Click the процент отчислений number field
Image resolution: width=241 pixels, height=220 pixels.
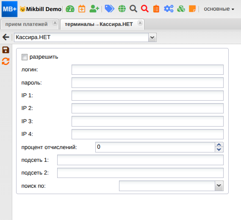click(155, 147)
